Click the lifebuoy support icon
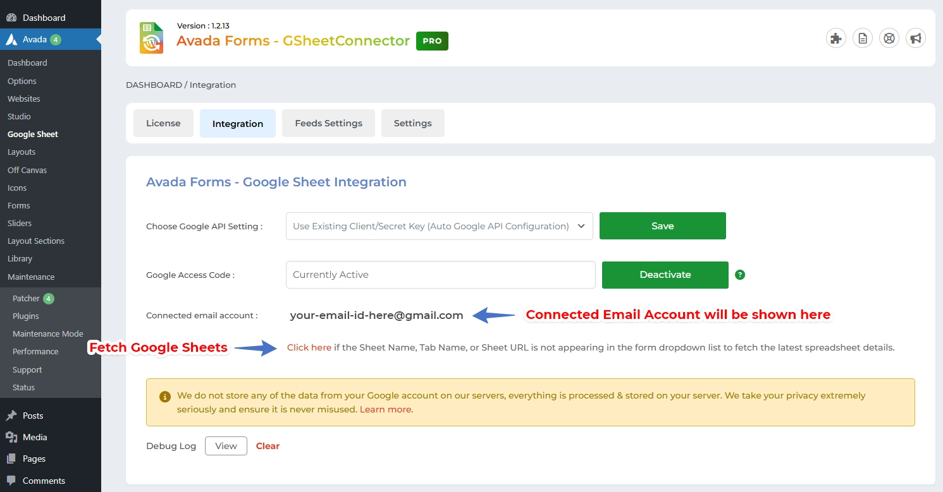943x492 pixels. pos(889,39)
